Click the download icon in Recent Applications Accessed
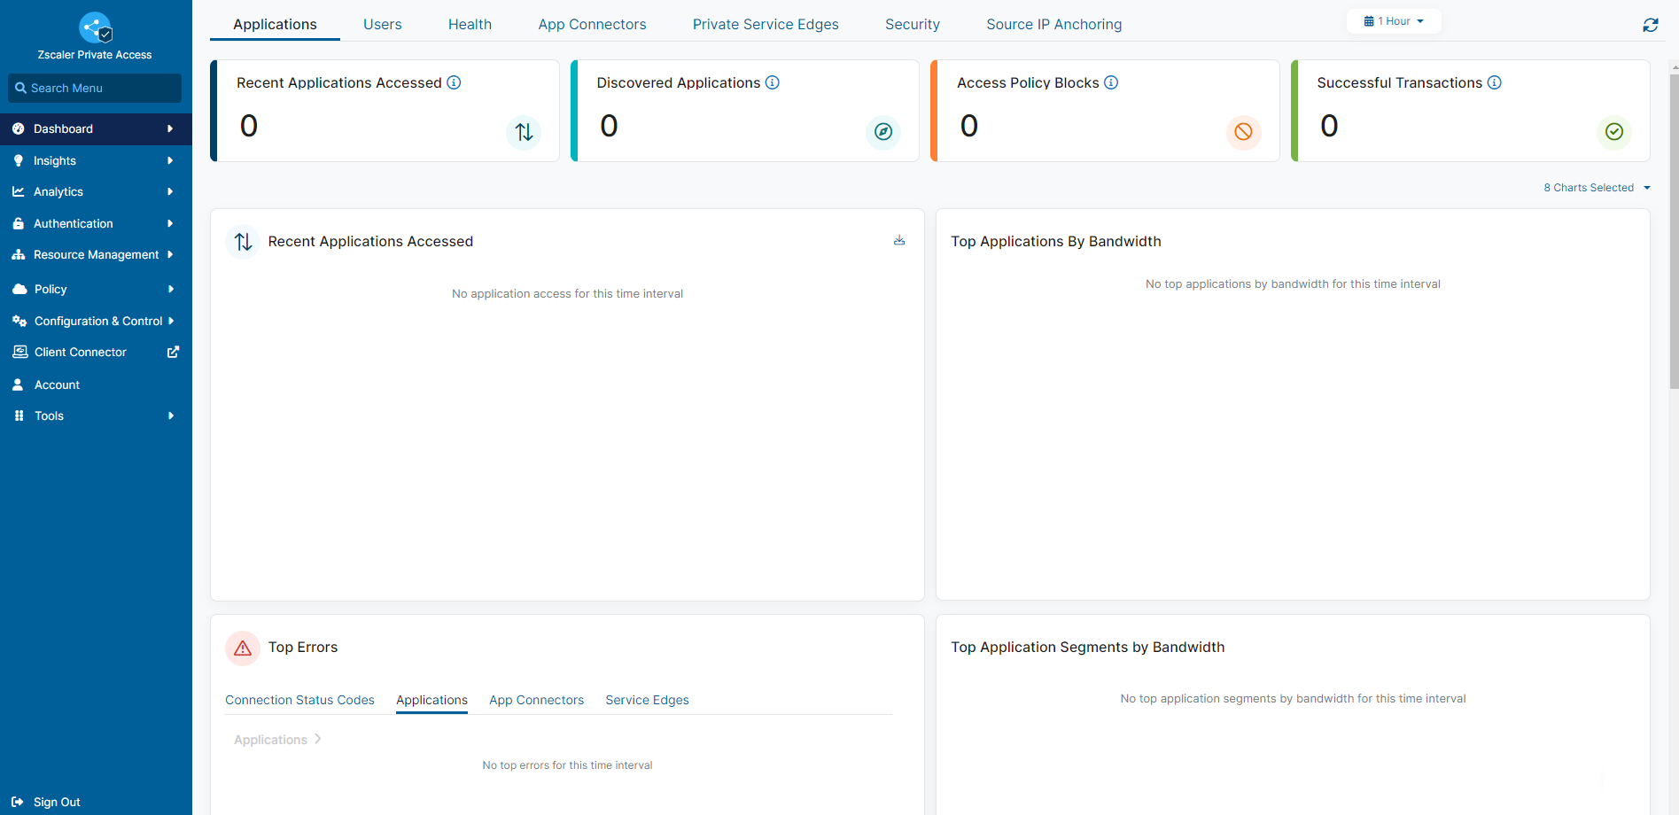Viewport: 1679px width, 815px height. click(x=898, y=240)
